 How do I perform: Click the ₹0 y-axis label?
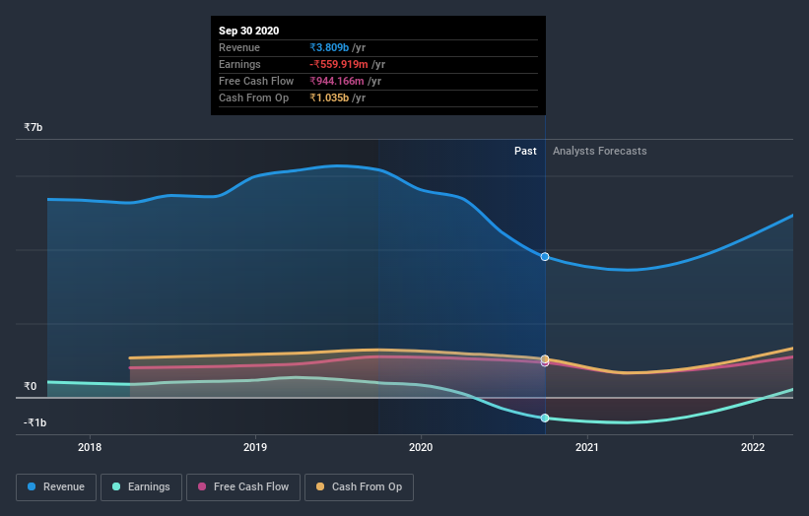click(x=31, y=386)
